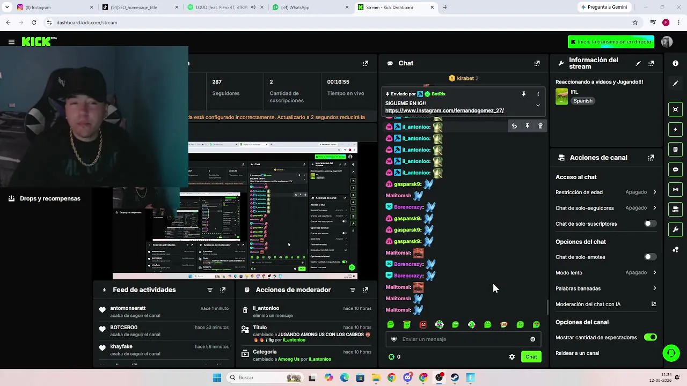Delete il_antonioo's hovered chat message

540,126
